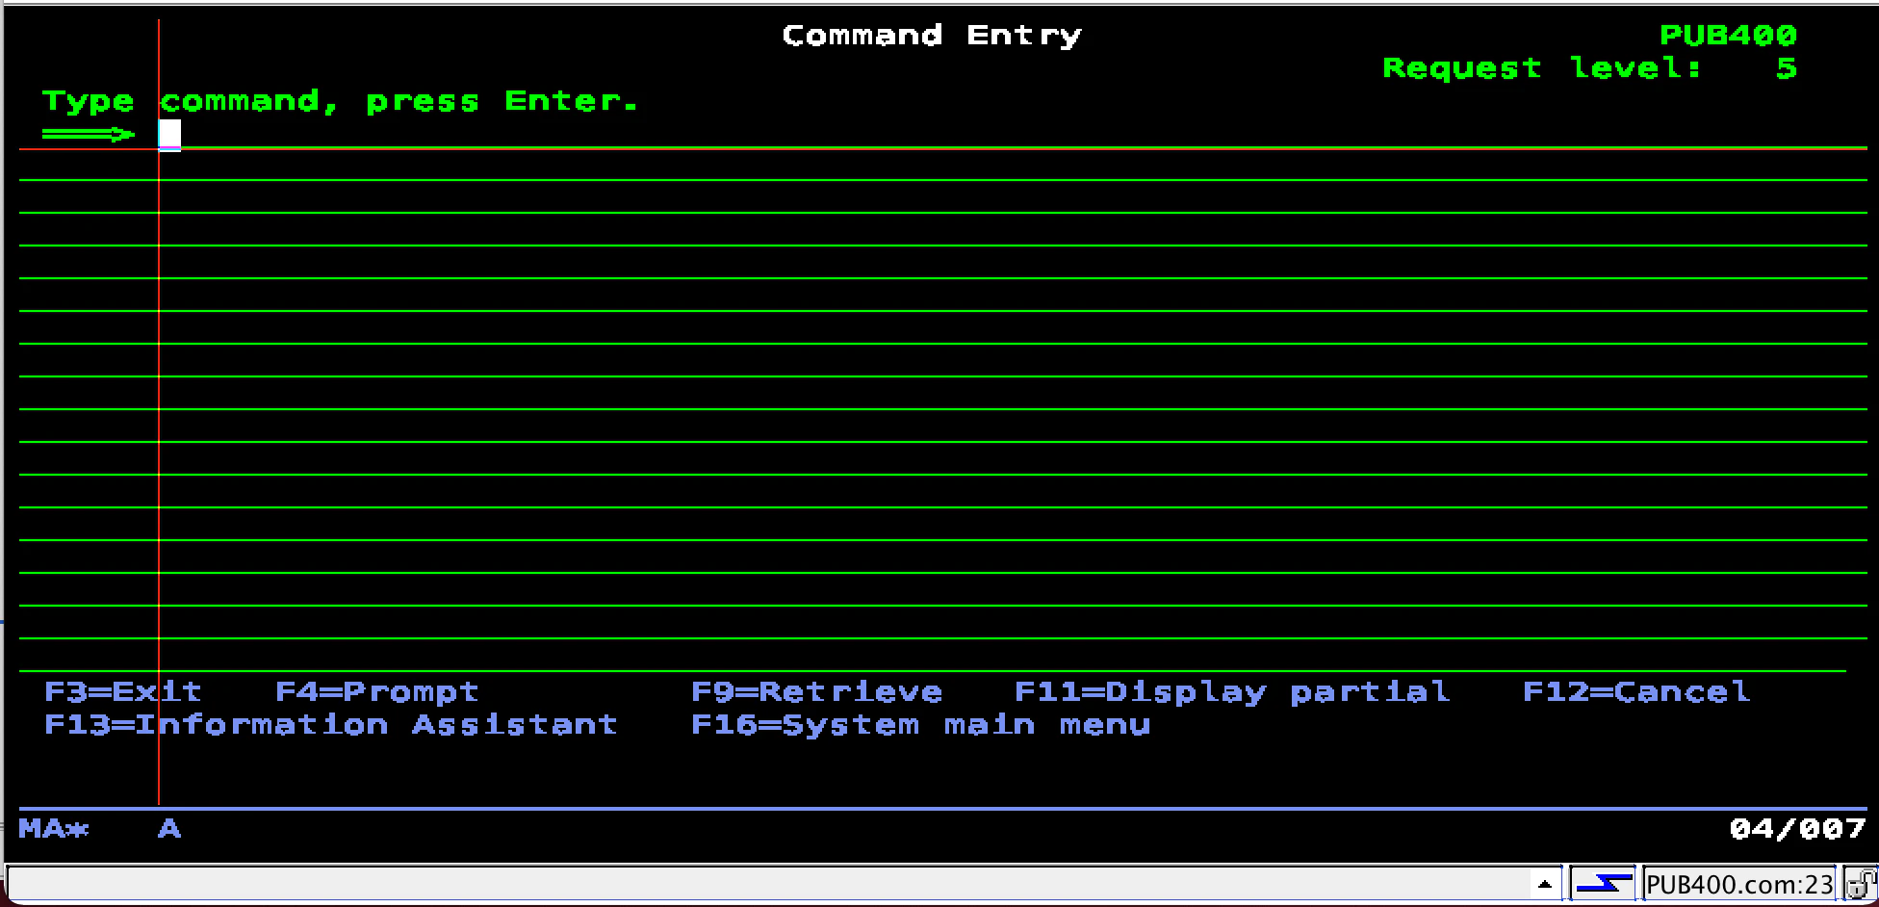Select F16=System main menu function key
1879x907 pixels.
920,724
